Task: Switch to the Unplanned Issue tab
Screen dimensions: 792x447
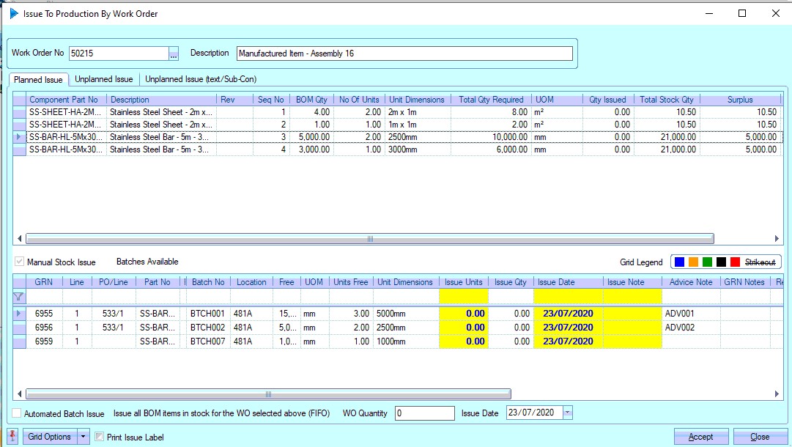Action: (x=104, y=79)
